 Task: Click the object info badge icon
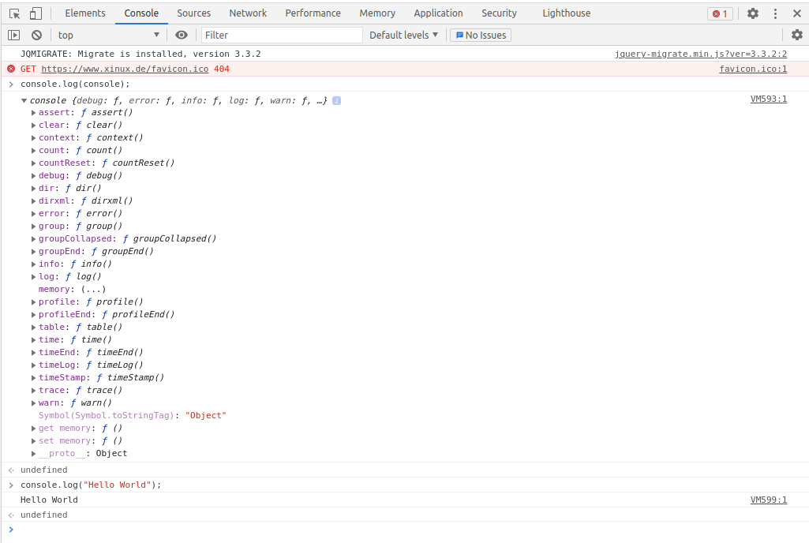click(x=336, y=100)
